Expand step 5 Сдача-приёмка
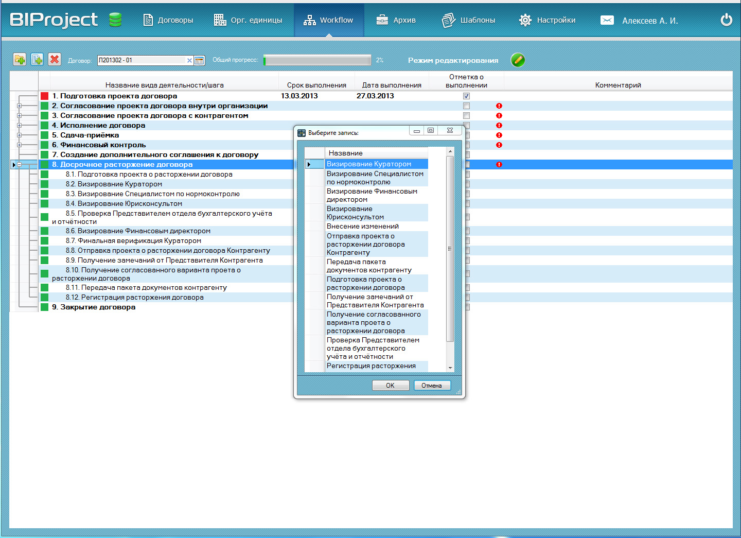Image resolution: width=741 pixels, height=538 pixels. 19,135
